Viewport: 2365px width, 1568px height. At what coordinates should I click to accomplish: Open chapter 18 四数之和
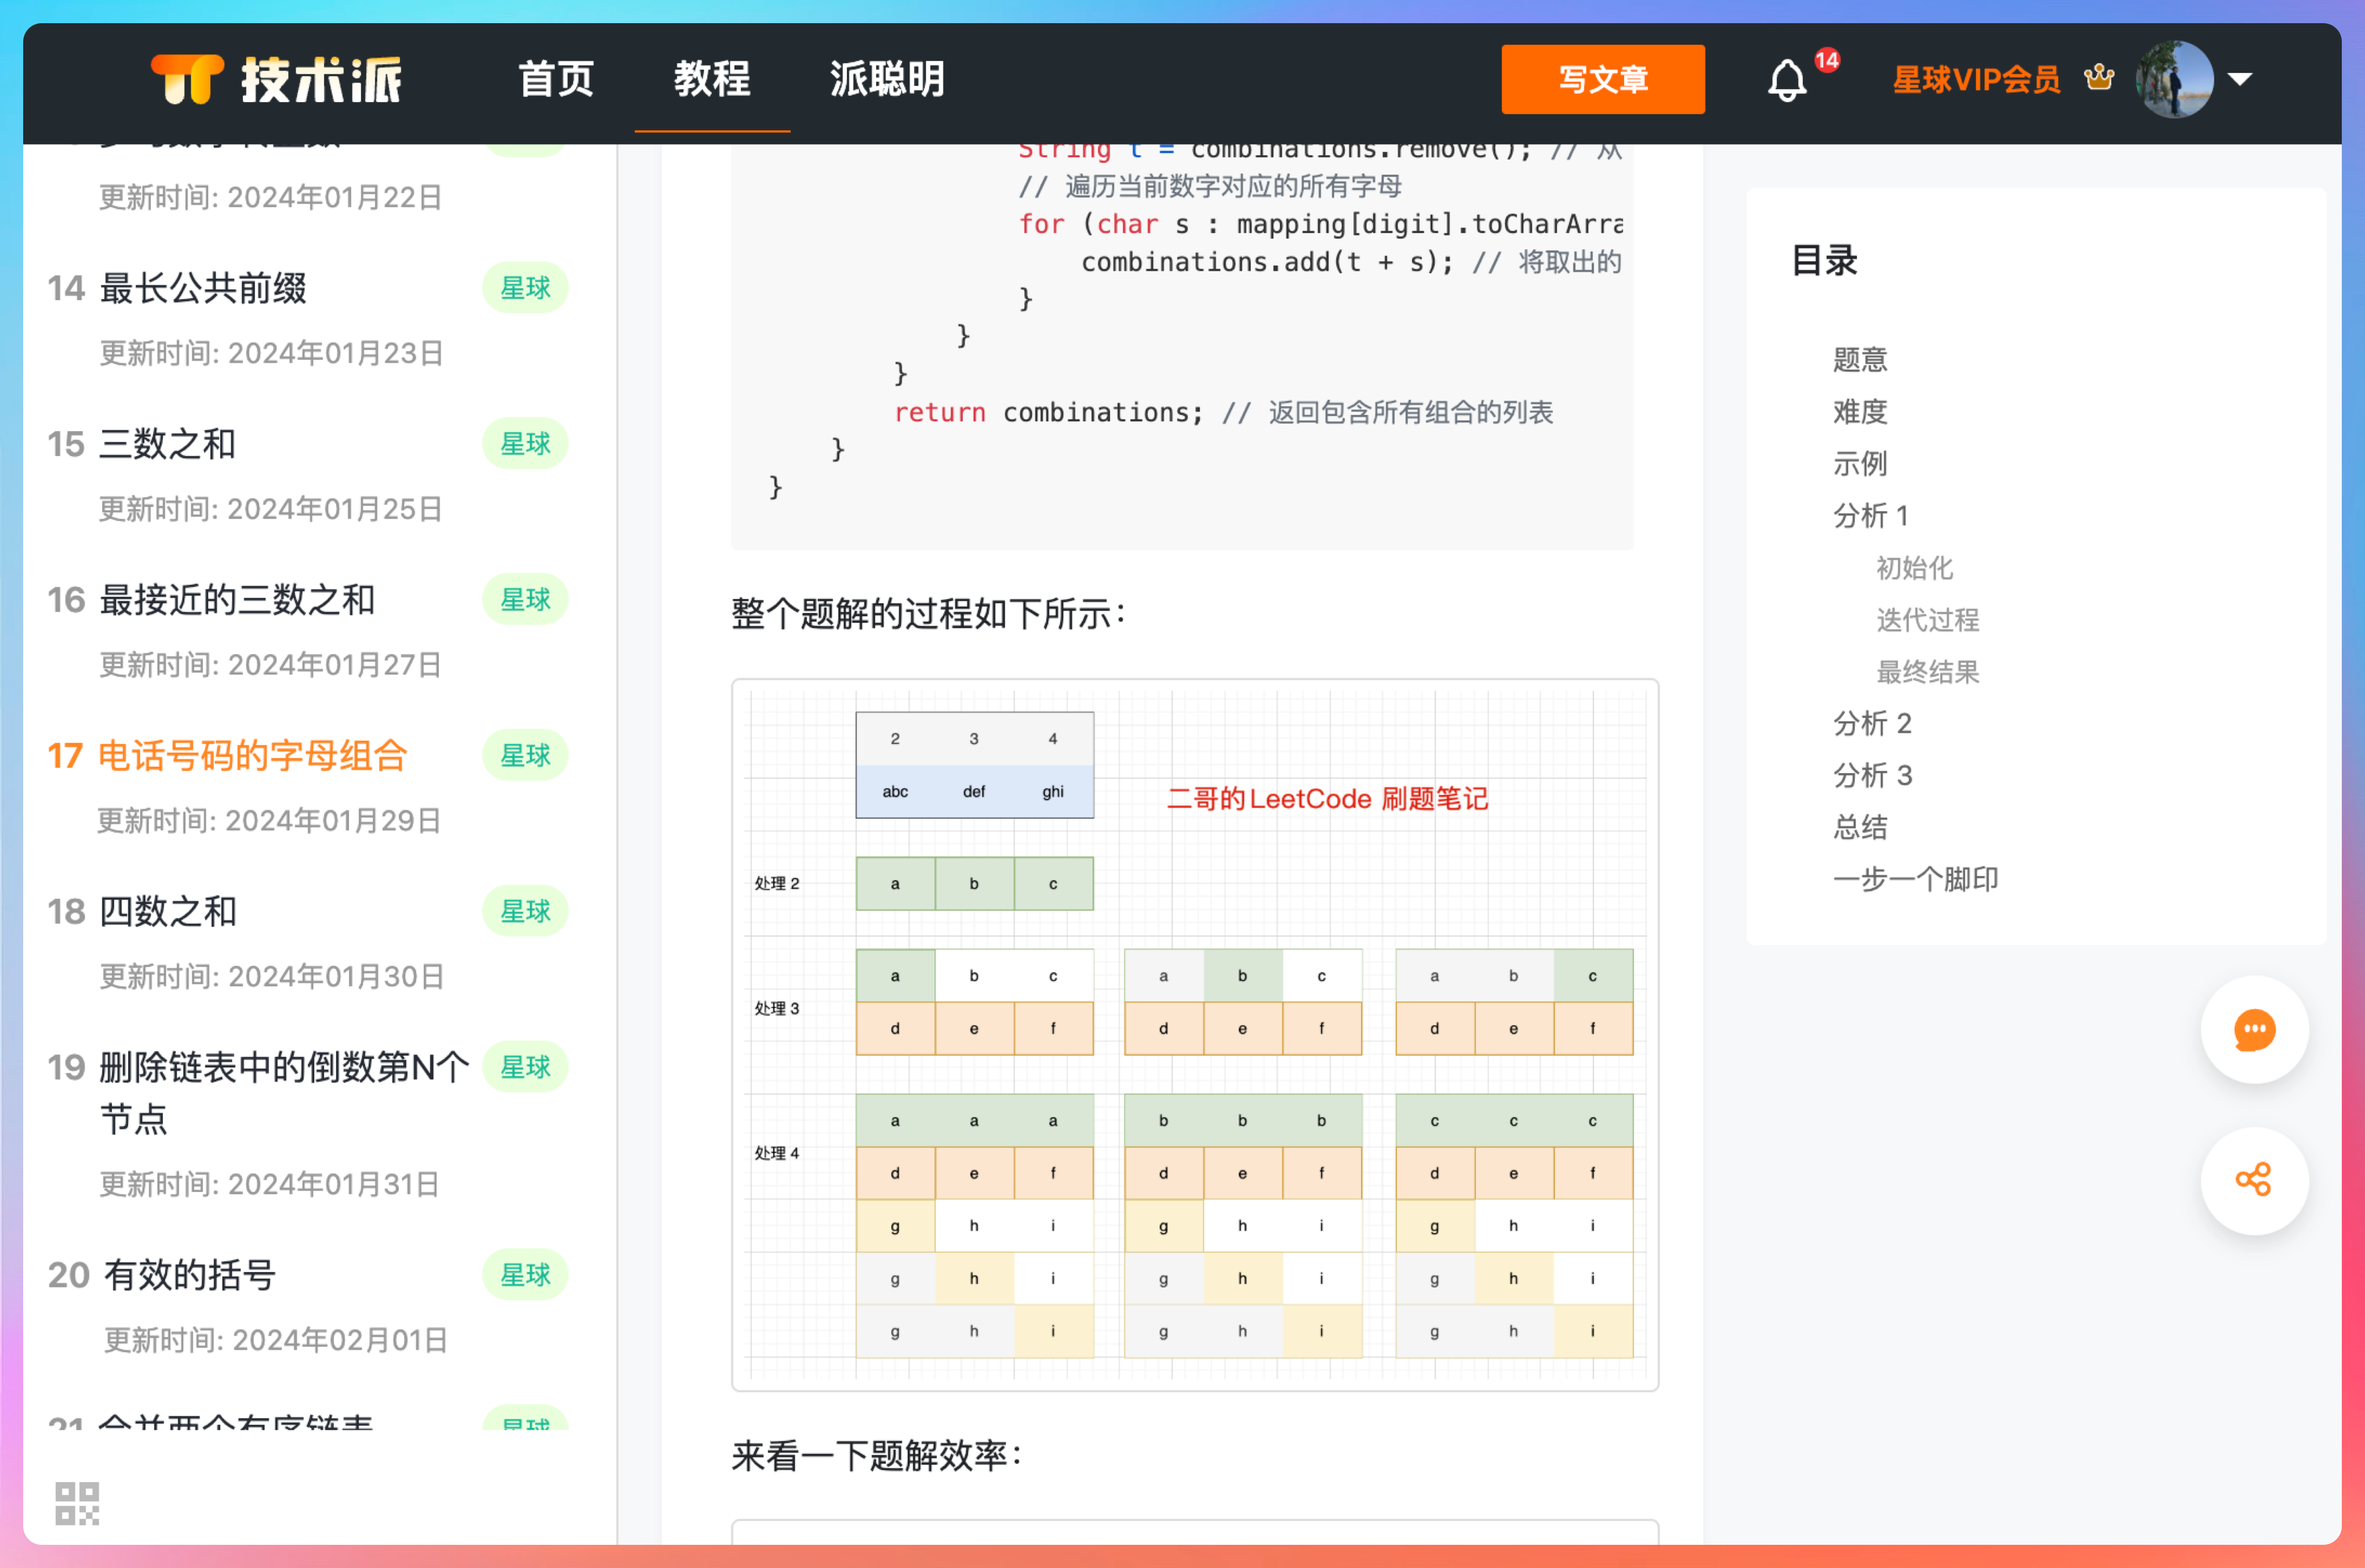[168, 911]
